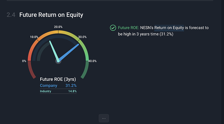Screen dimensions: 224x124
Task: Click the 10.0% gauge tick label
Action: point(34,37)
